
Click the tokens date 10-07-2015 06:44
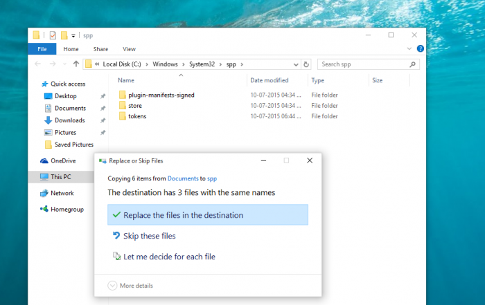tap(275, 116)
